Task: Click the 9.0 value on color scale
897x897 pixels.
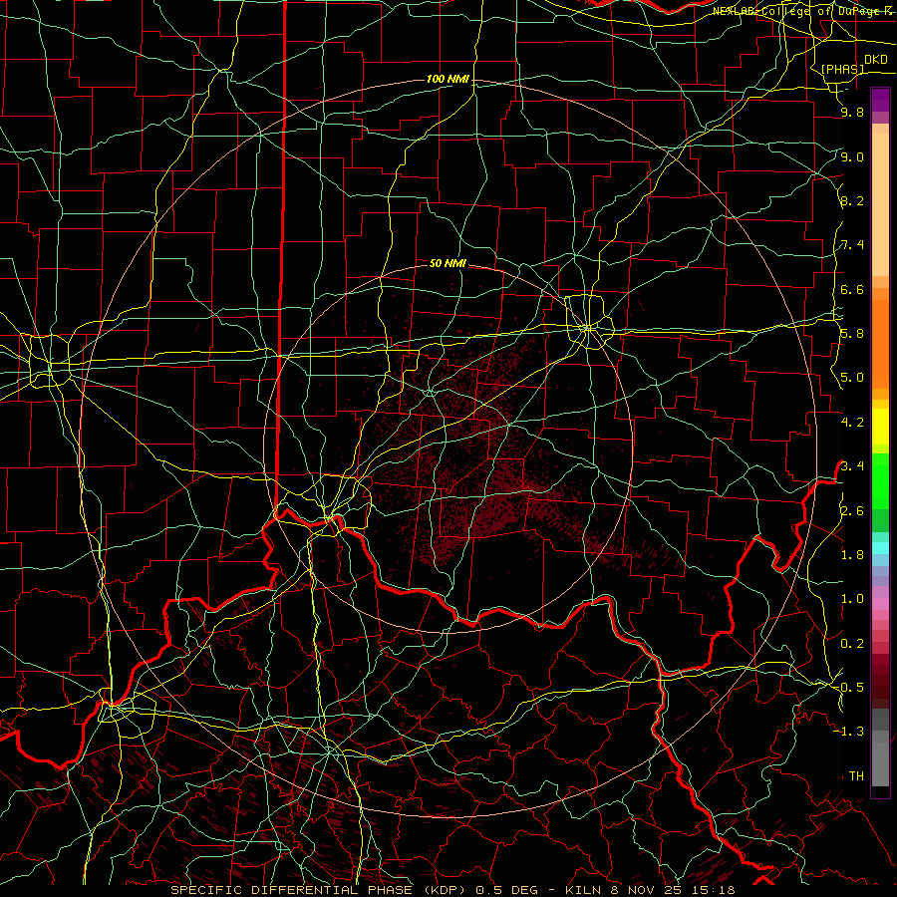Action: (852, 156)
